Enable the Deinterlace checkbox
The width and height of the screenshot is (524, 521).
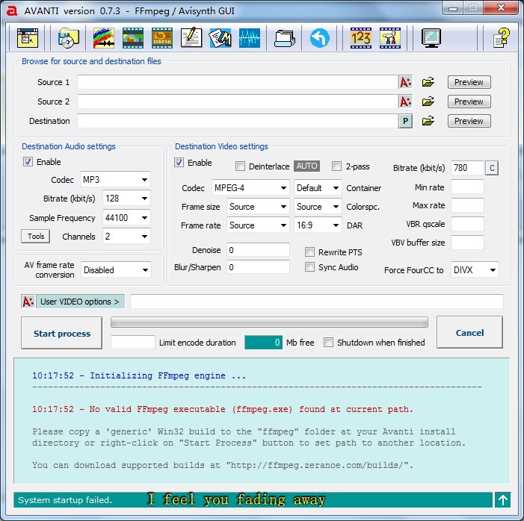(x=241, y=166)
